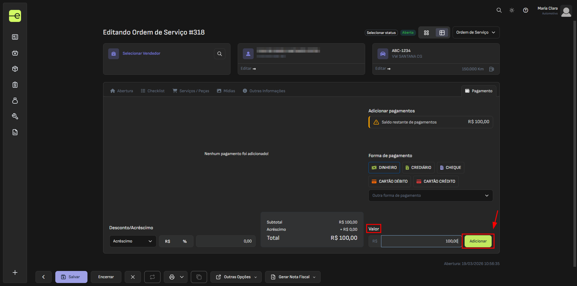The height and width of the screenshot is (286, 577).
Task: Open the shopping basket sidebar icon
Action: (15, 53)
